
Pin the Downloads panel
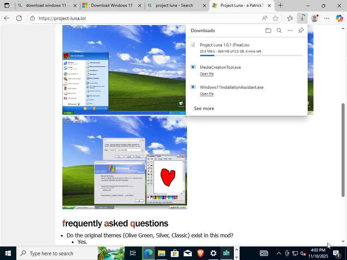click(301, 30)
